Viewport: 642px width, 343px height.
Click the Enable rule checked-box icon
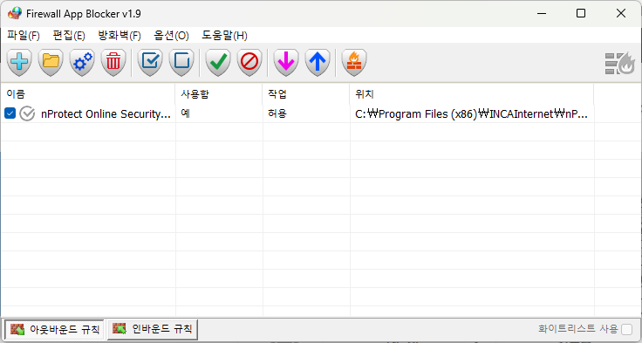[150, 62]
